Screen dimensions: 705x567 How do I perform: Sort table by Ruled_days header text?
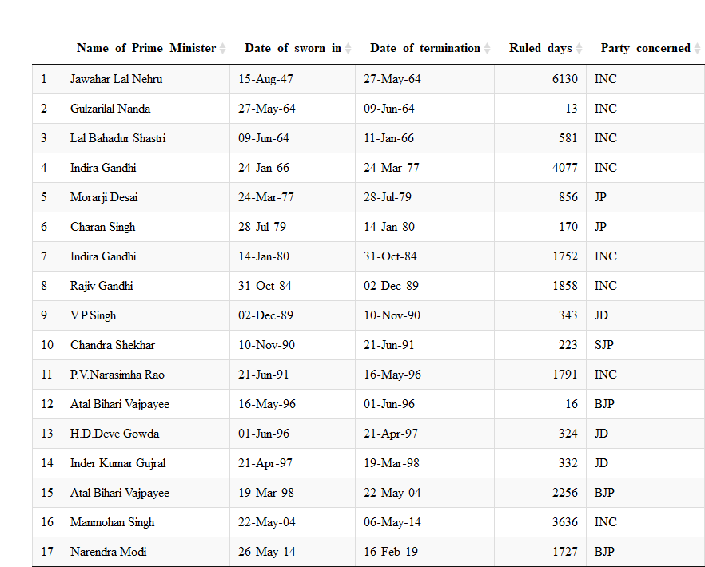point(540,49)
